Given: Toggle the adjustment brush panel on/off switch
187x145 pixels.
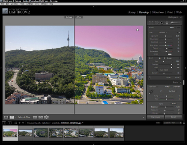Looking at the screenshot, I should [150, 78].
